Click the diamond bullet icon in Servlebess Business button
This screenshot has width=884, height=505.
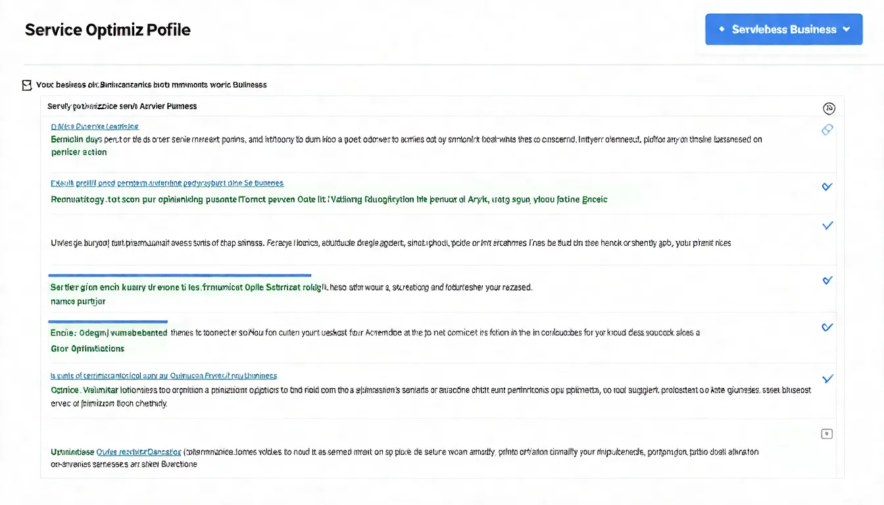click(722, 30)
